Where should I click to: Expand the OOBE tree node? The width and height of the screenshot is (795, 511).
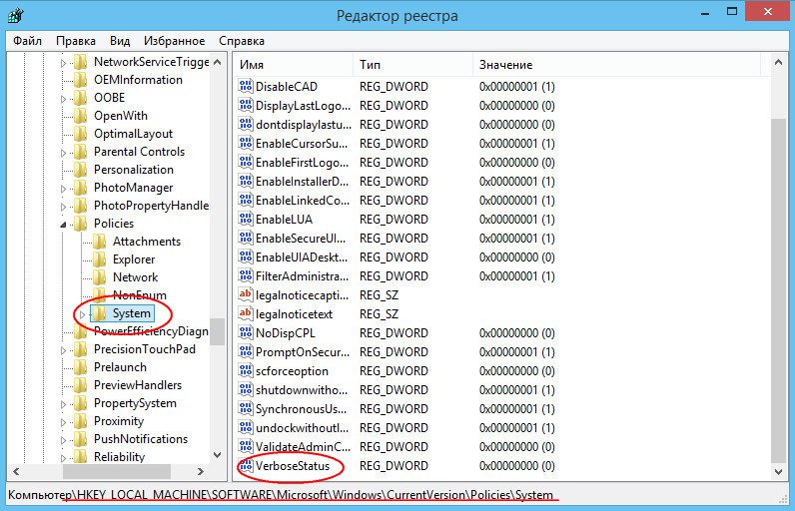point(63,99)
